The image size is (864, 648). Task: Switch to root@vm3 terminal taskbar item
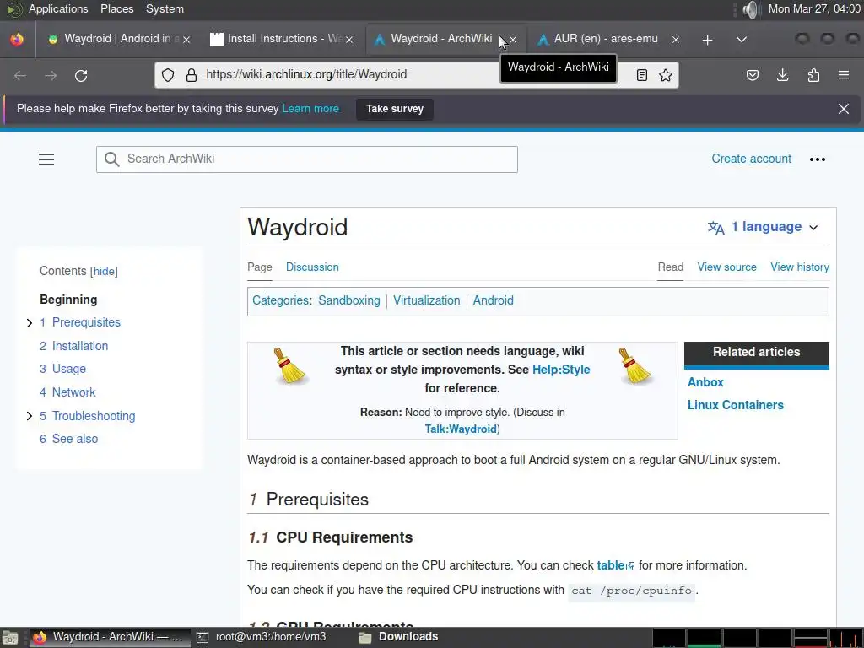(x=262, y=637)
